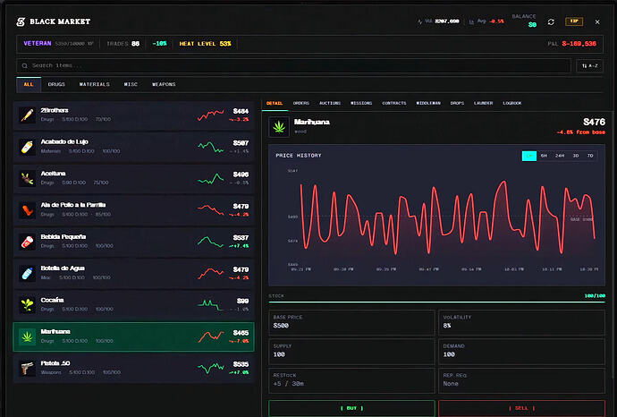Click the Acabado de Lujo spray icon
The width and height of the screenshot is (617, 417).
click(27, 145)
